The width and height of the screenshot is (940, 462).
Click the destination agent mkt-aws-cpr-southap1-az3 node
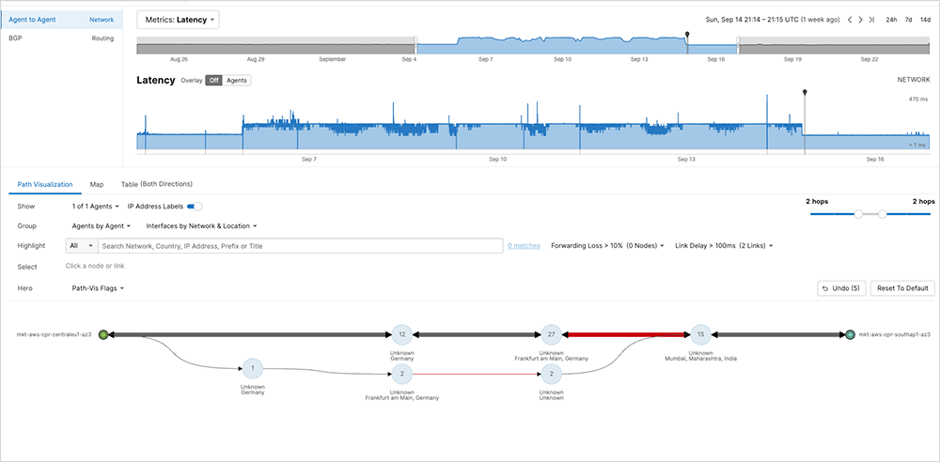point(850,334)
